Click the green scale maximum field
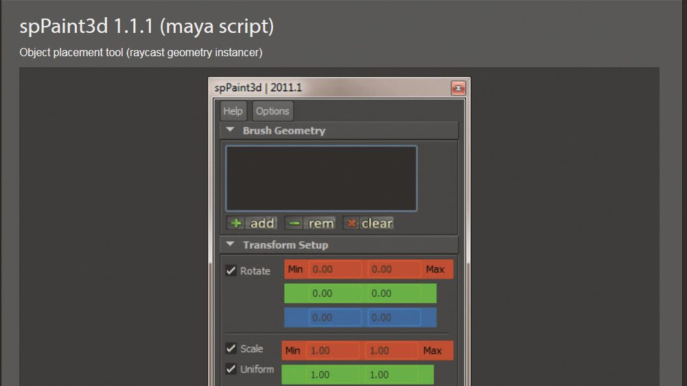 coord(392,374)
